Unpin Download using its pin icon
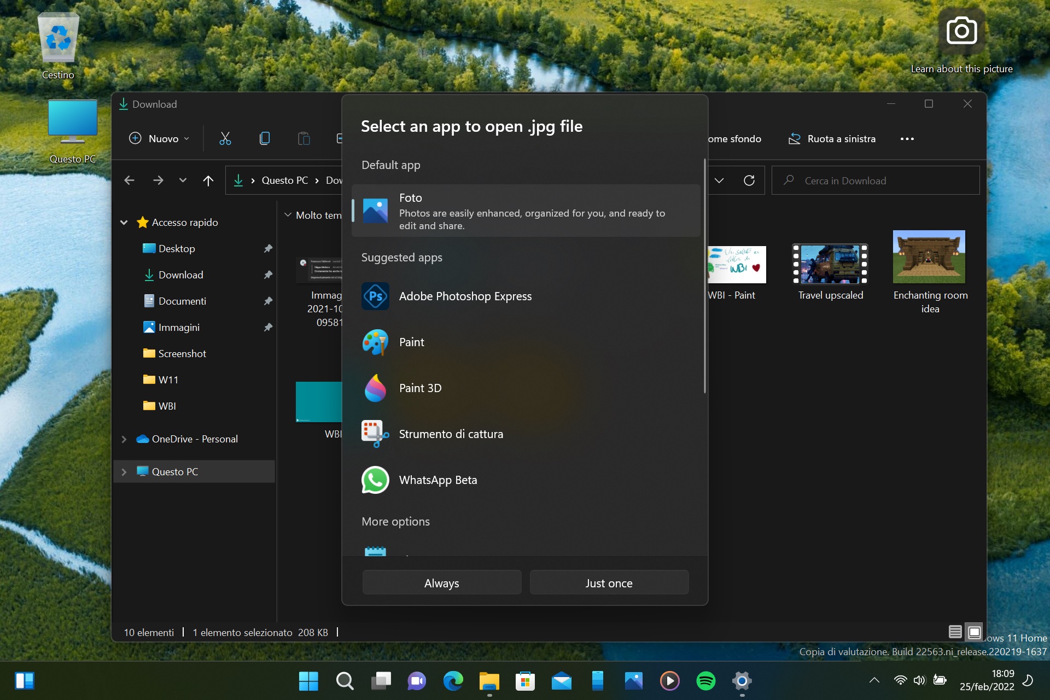 [268, 275]
